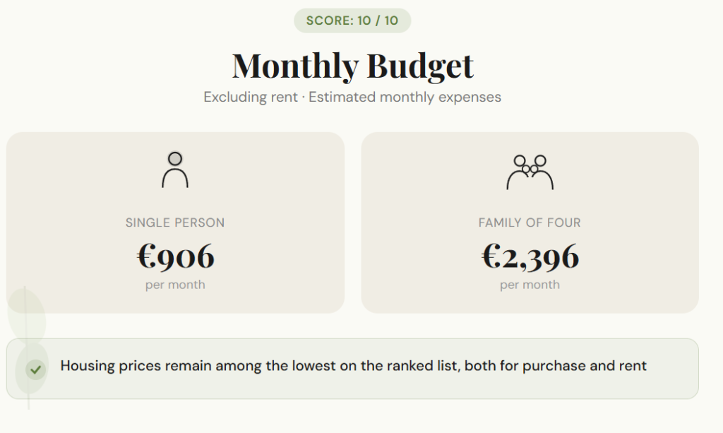
Task: Click per month below the €906 amount
Action: click(x=175, y=285)
